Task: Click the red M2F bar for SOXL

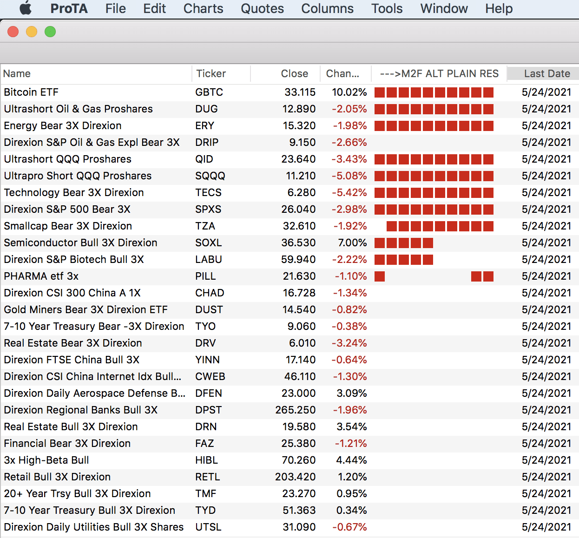Action: tap(404, 243)
